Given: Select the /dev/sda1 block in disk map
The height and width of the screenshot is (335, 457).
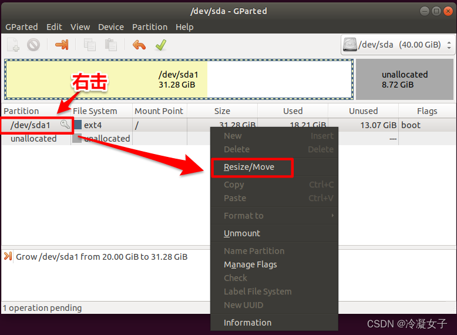Looking at the screenshot, I should (179, 79).
